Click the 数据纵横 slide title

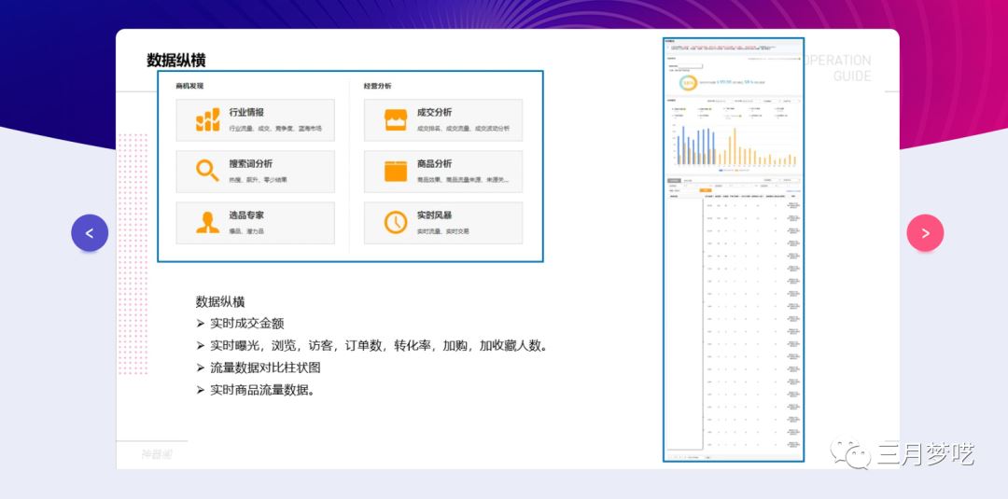[x=175, y=61]
